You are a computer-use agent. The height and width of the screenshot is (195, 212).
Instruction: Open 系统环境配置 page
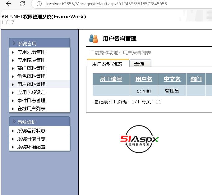pyautogui.click(x=31, y=147)
